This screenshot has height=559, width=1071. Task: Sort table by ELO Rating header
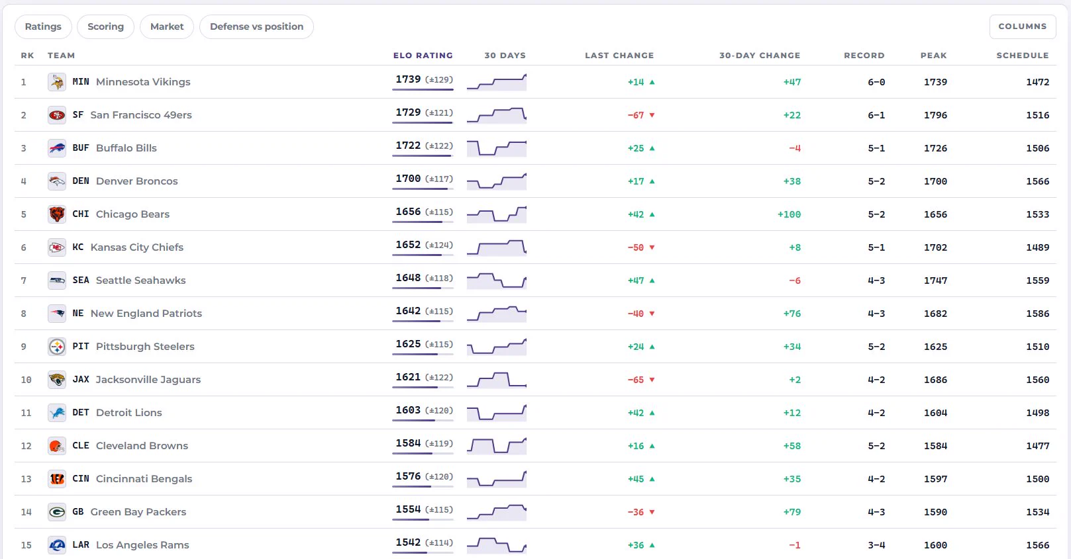(x=423, y=56)
